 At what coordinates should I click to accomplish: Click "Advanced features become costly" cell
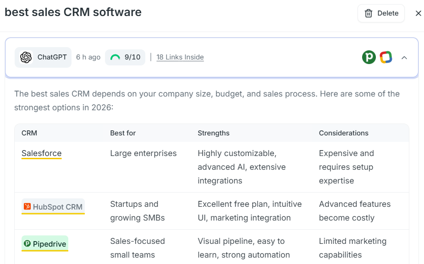(x=355, y=211)
